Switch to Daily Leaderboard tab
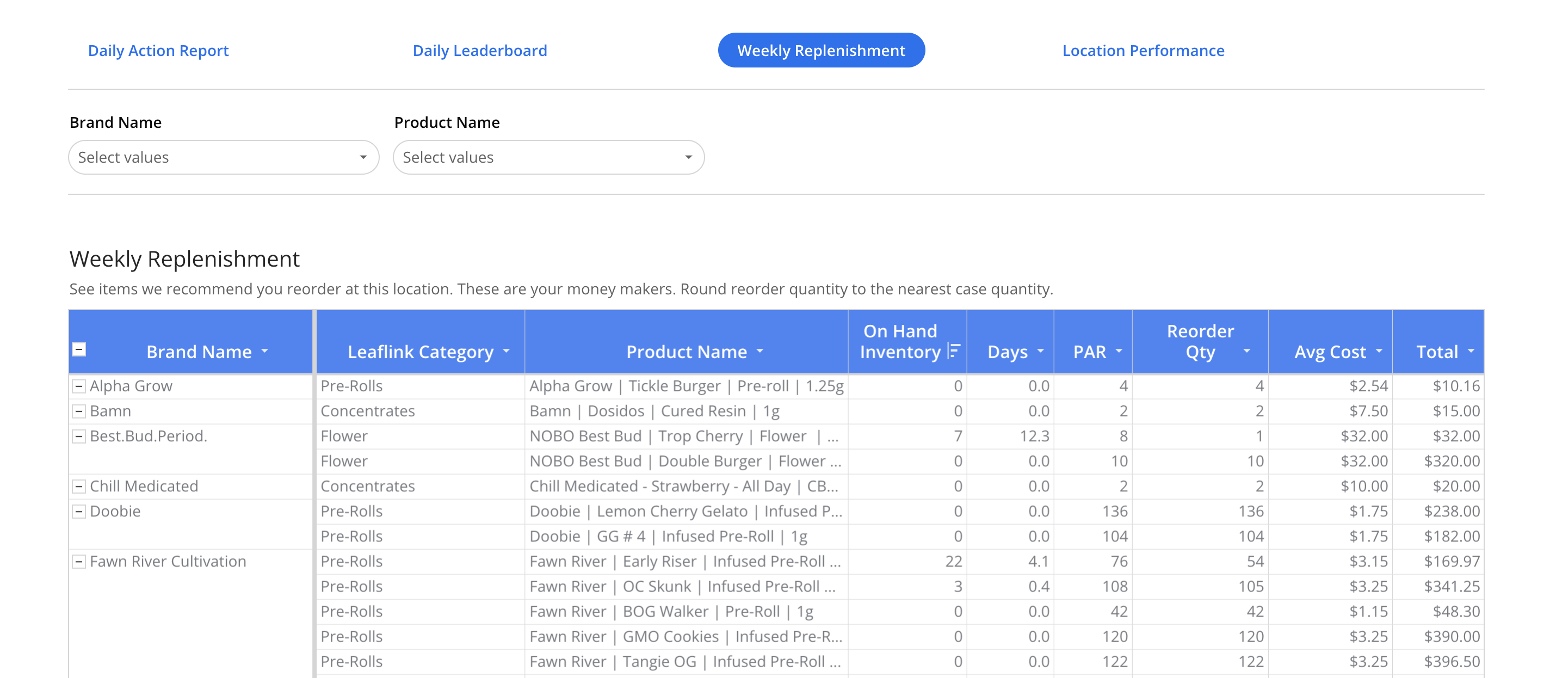Screen dimensions: 1556x678 coord(480,51)
